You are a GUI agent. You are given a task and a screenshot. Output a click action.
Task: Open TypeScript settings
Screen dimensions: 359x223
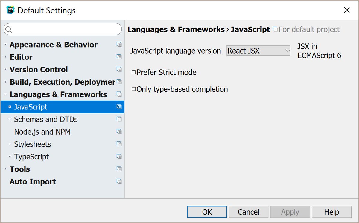(x=31, y=157)
